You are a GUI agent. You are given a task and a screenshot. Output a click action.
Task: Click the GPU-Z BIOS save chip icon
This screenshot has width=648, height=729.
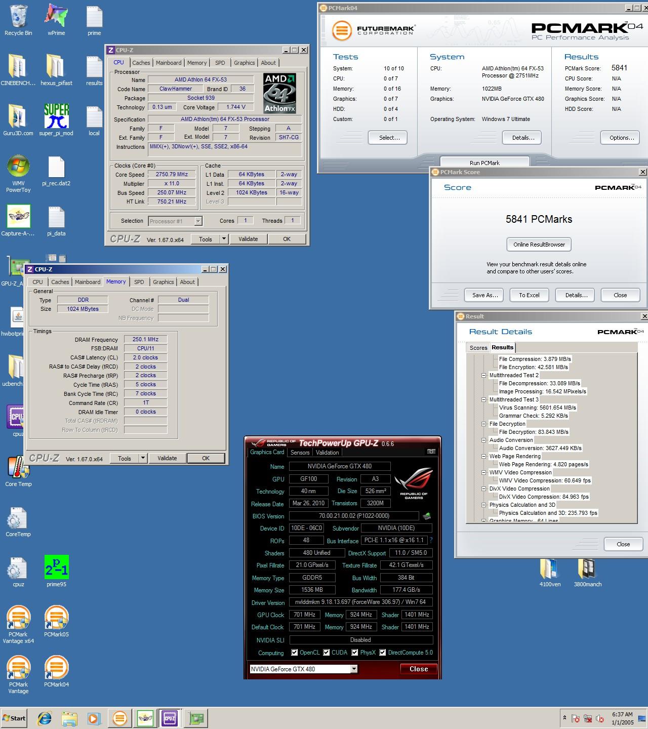427,516
